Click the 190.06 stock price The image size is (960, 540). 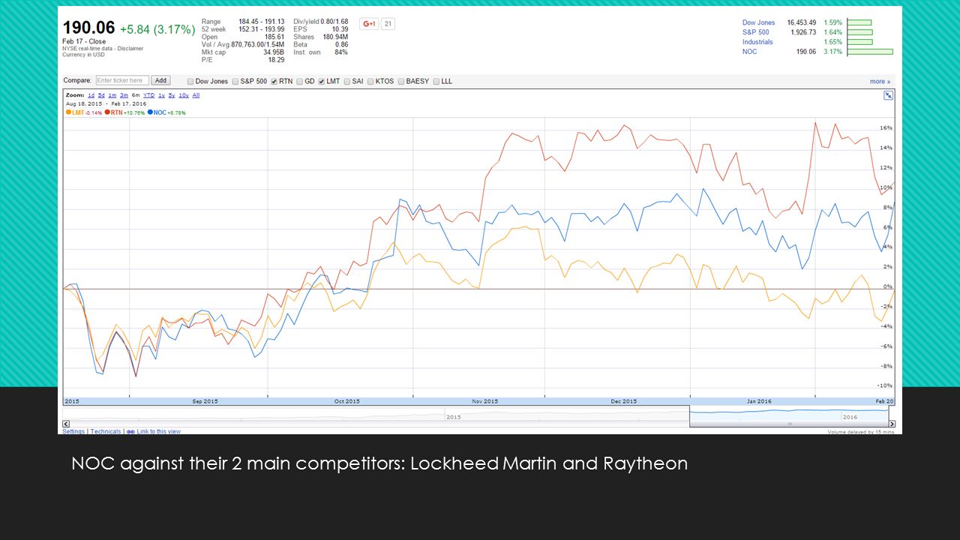coord(88,28)
